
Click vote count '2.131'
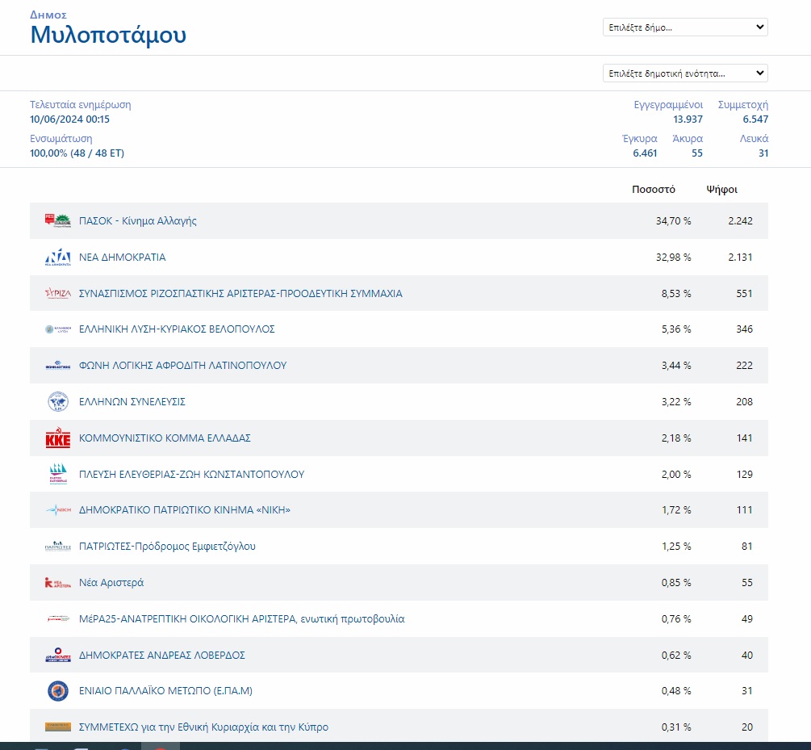(x=740, y=257)
